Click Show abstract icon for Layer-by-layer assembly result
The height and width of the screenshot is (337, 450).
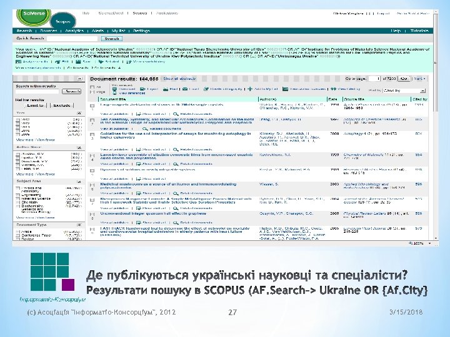(x=139, y=164)
